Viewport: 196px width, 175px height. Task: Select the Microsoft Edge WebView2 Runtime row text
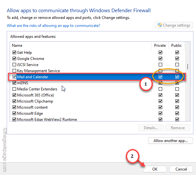(47, 120)
